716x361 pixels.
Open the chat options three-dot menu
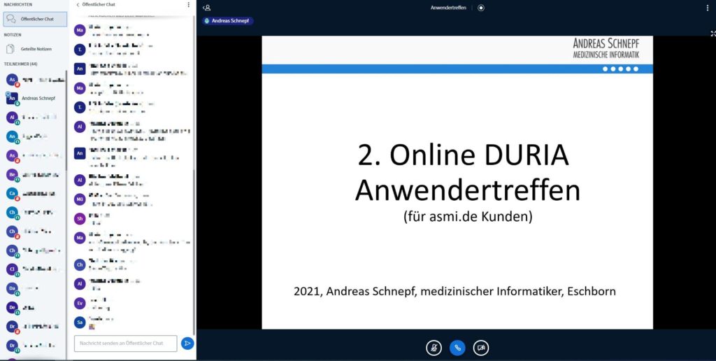click(188, 5)
